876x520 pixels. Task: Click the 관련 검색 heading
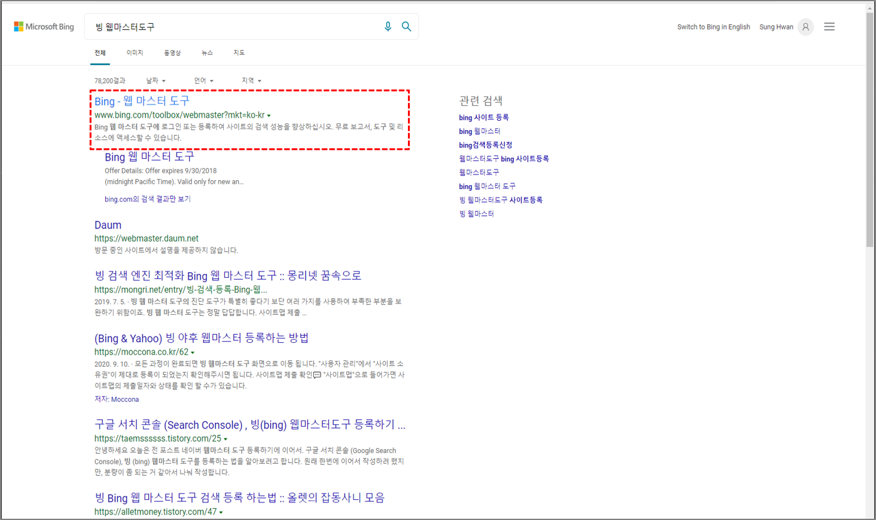click(x=481, y=101)
